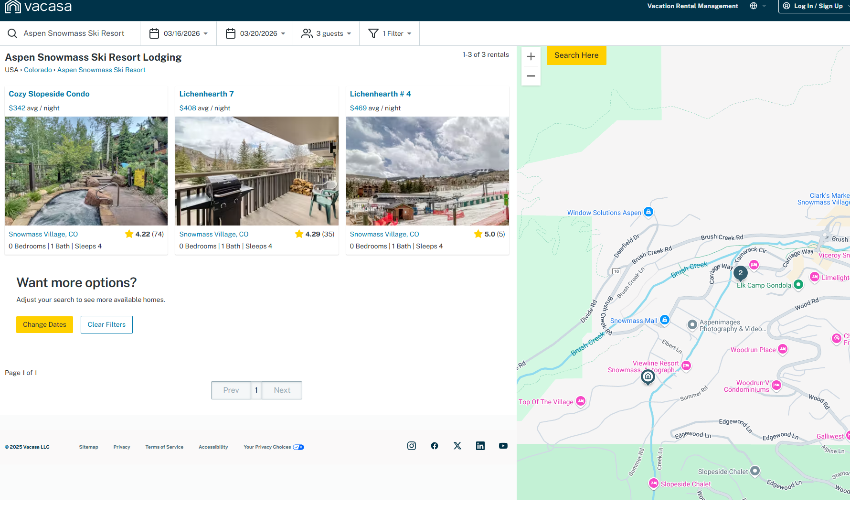This screenshot has height=505, width=850.
Task: Click the search magnifier icon
Action: [12, 33]
